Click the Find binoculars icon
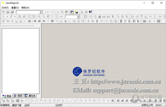166x107 pixels. click(x=76, y=12)
